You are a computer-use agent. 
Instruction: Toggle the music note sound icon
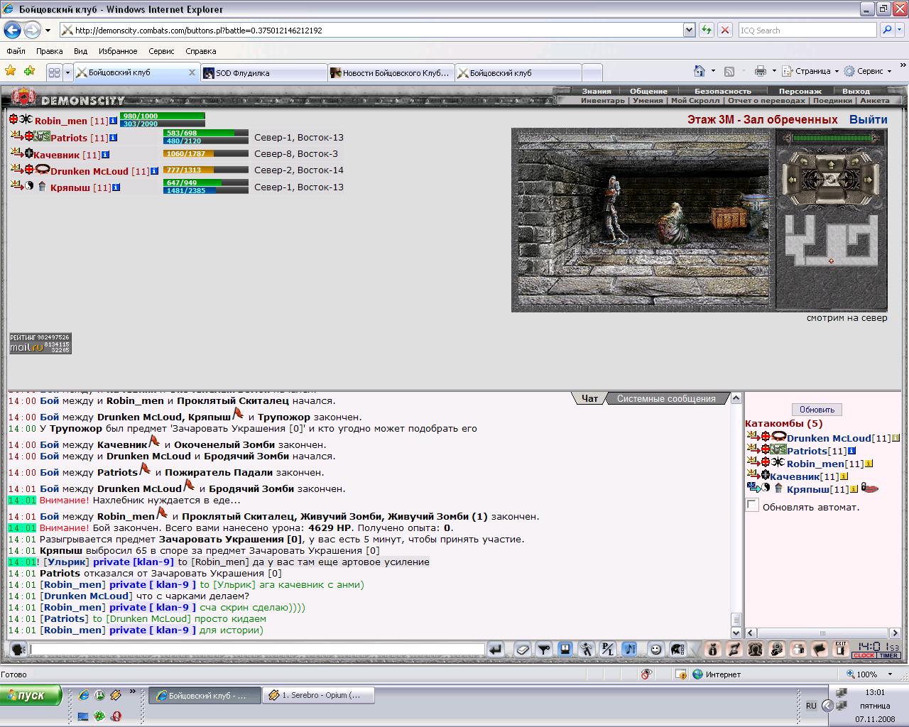(629, 649)
